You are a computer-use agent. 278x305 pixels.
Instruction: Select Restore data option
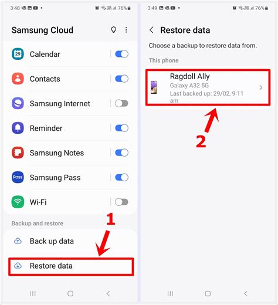pyautogui.click(x=71, y=266)
